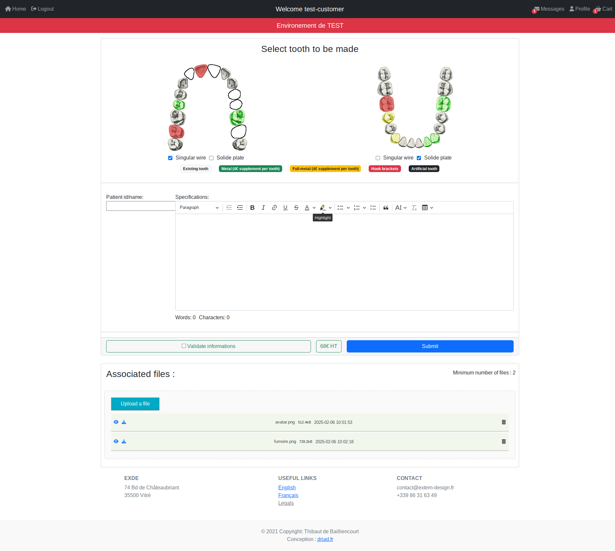Remove text formatting in editor

[x=414, y=208]
